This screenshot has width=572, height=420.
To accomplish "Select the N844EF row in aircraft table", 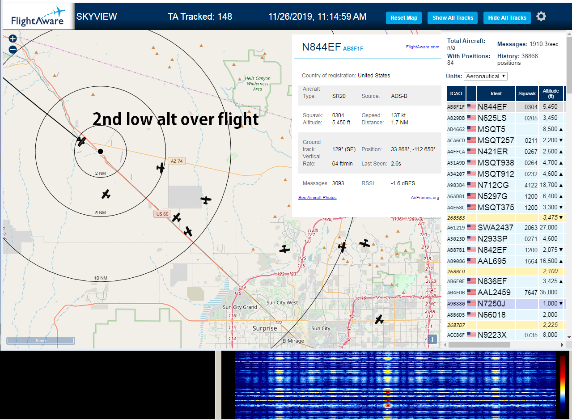I will (x=505, y=107).
